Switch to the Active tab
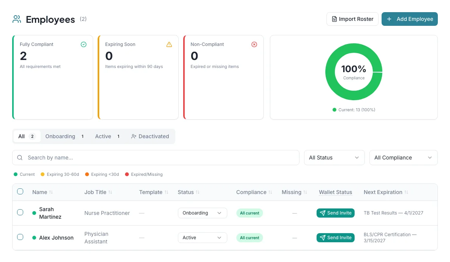This screenshot has height=262, width=450. 108,136
